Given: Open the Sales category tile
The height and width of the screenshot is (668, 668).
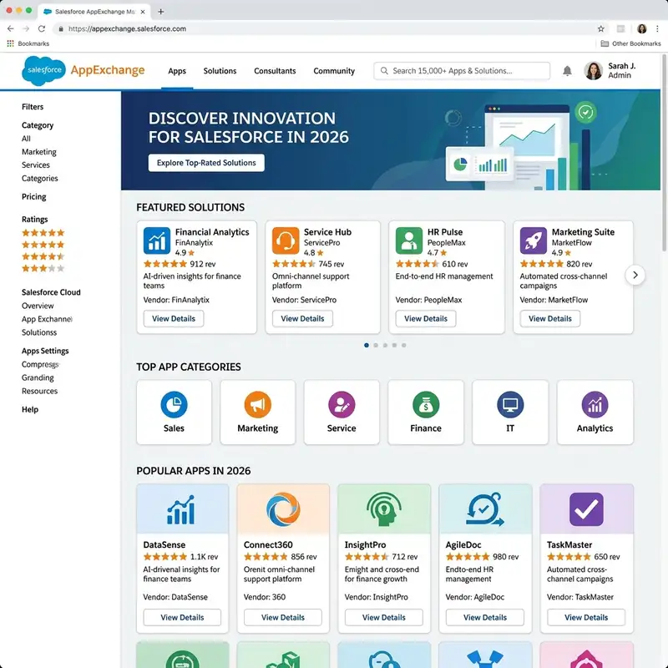Looking at the screenshot, I should [174, 412].
